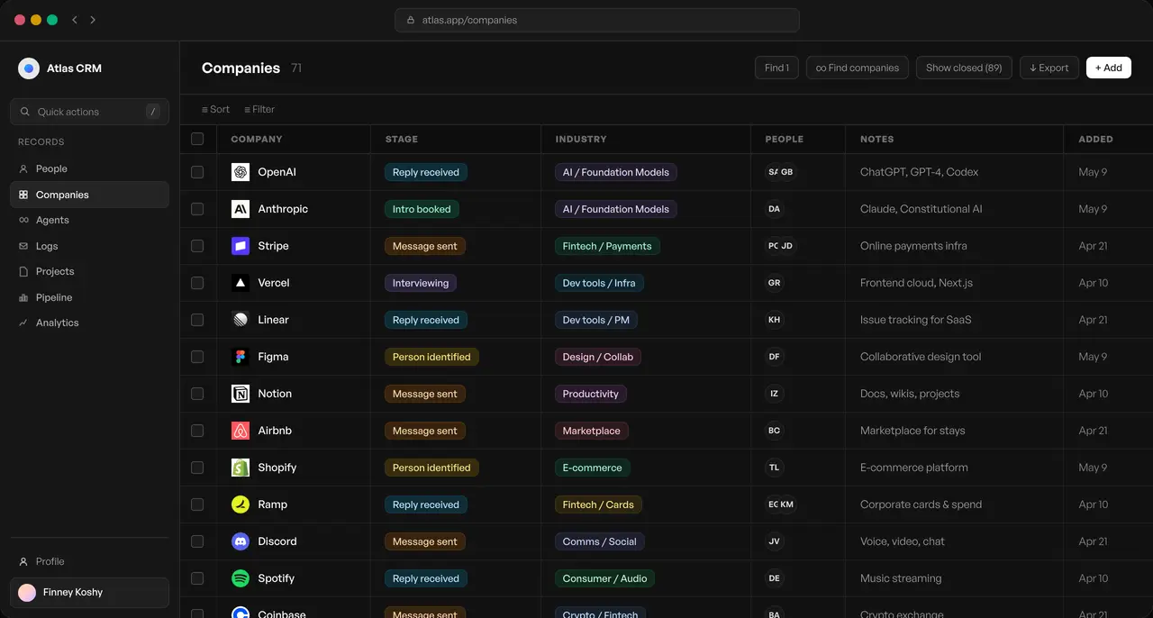1153x618 pixels.
Task: Focus the Quick actions search field
Action: click(89, 112)
